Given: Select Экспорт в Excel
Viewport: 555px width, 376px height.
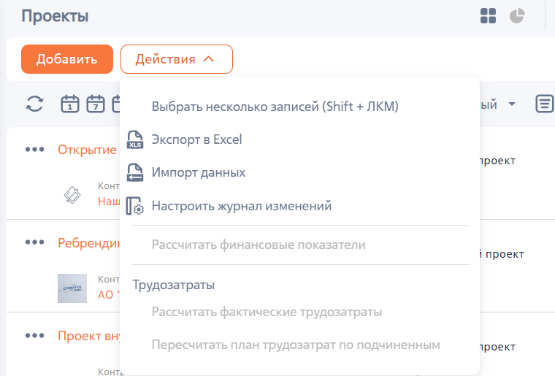Looking at the screenshot, I should pyautogui.click(x=196, y=139).
